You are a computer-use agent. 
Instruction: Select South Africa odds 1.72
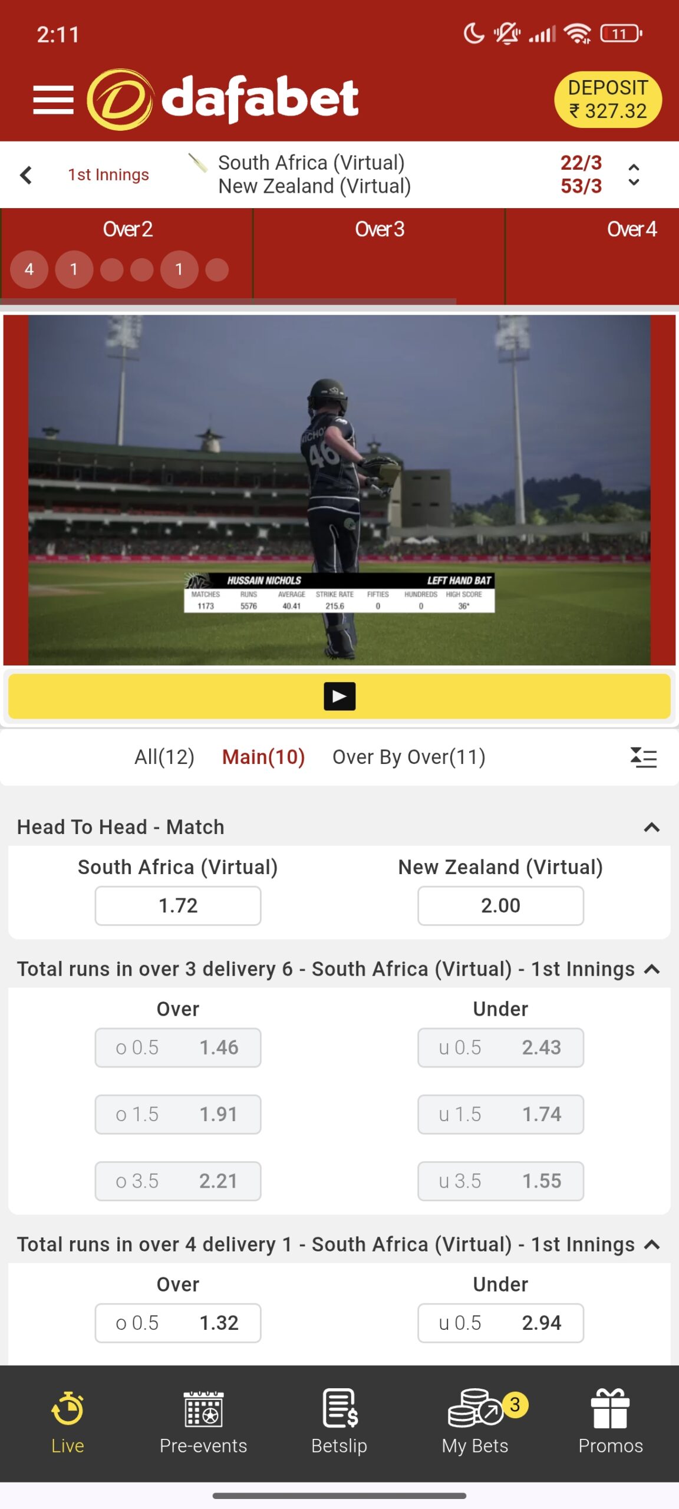pyautogui.click(x=178, y=906)
